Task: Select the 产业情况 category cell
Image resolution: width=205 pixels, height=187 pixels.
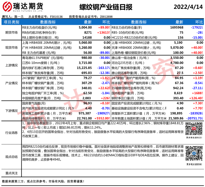Action: click(x=11, y=83)
